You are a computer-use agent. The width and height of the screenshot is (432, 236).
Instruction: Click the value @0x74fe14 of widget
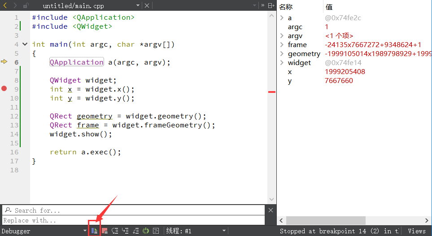pos(343,62)
